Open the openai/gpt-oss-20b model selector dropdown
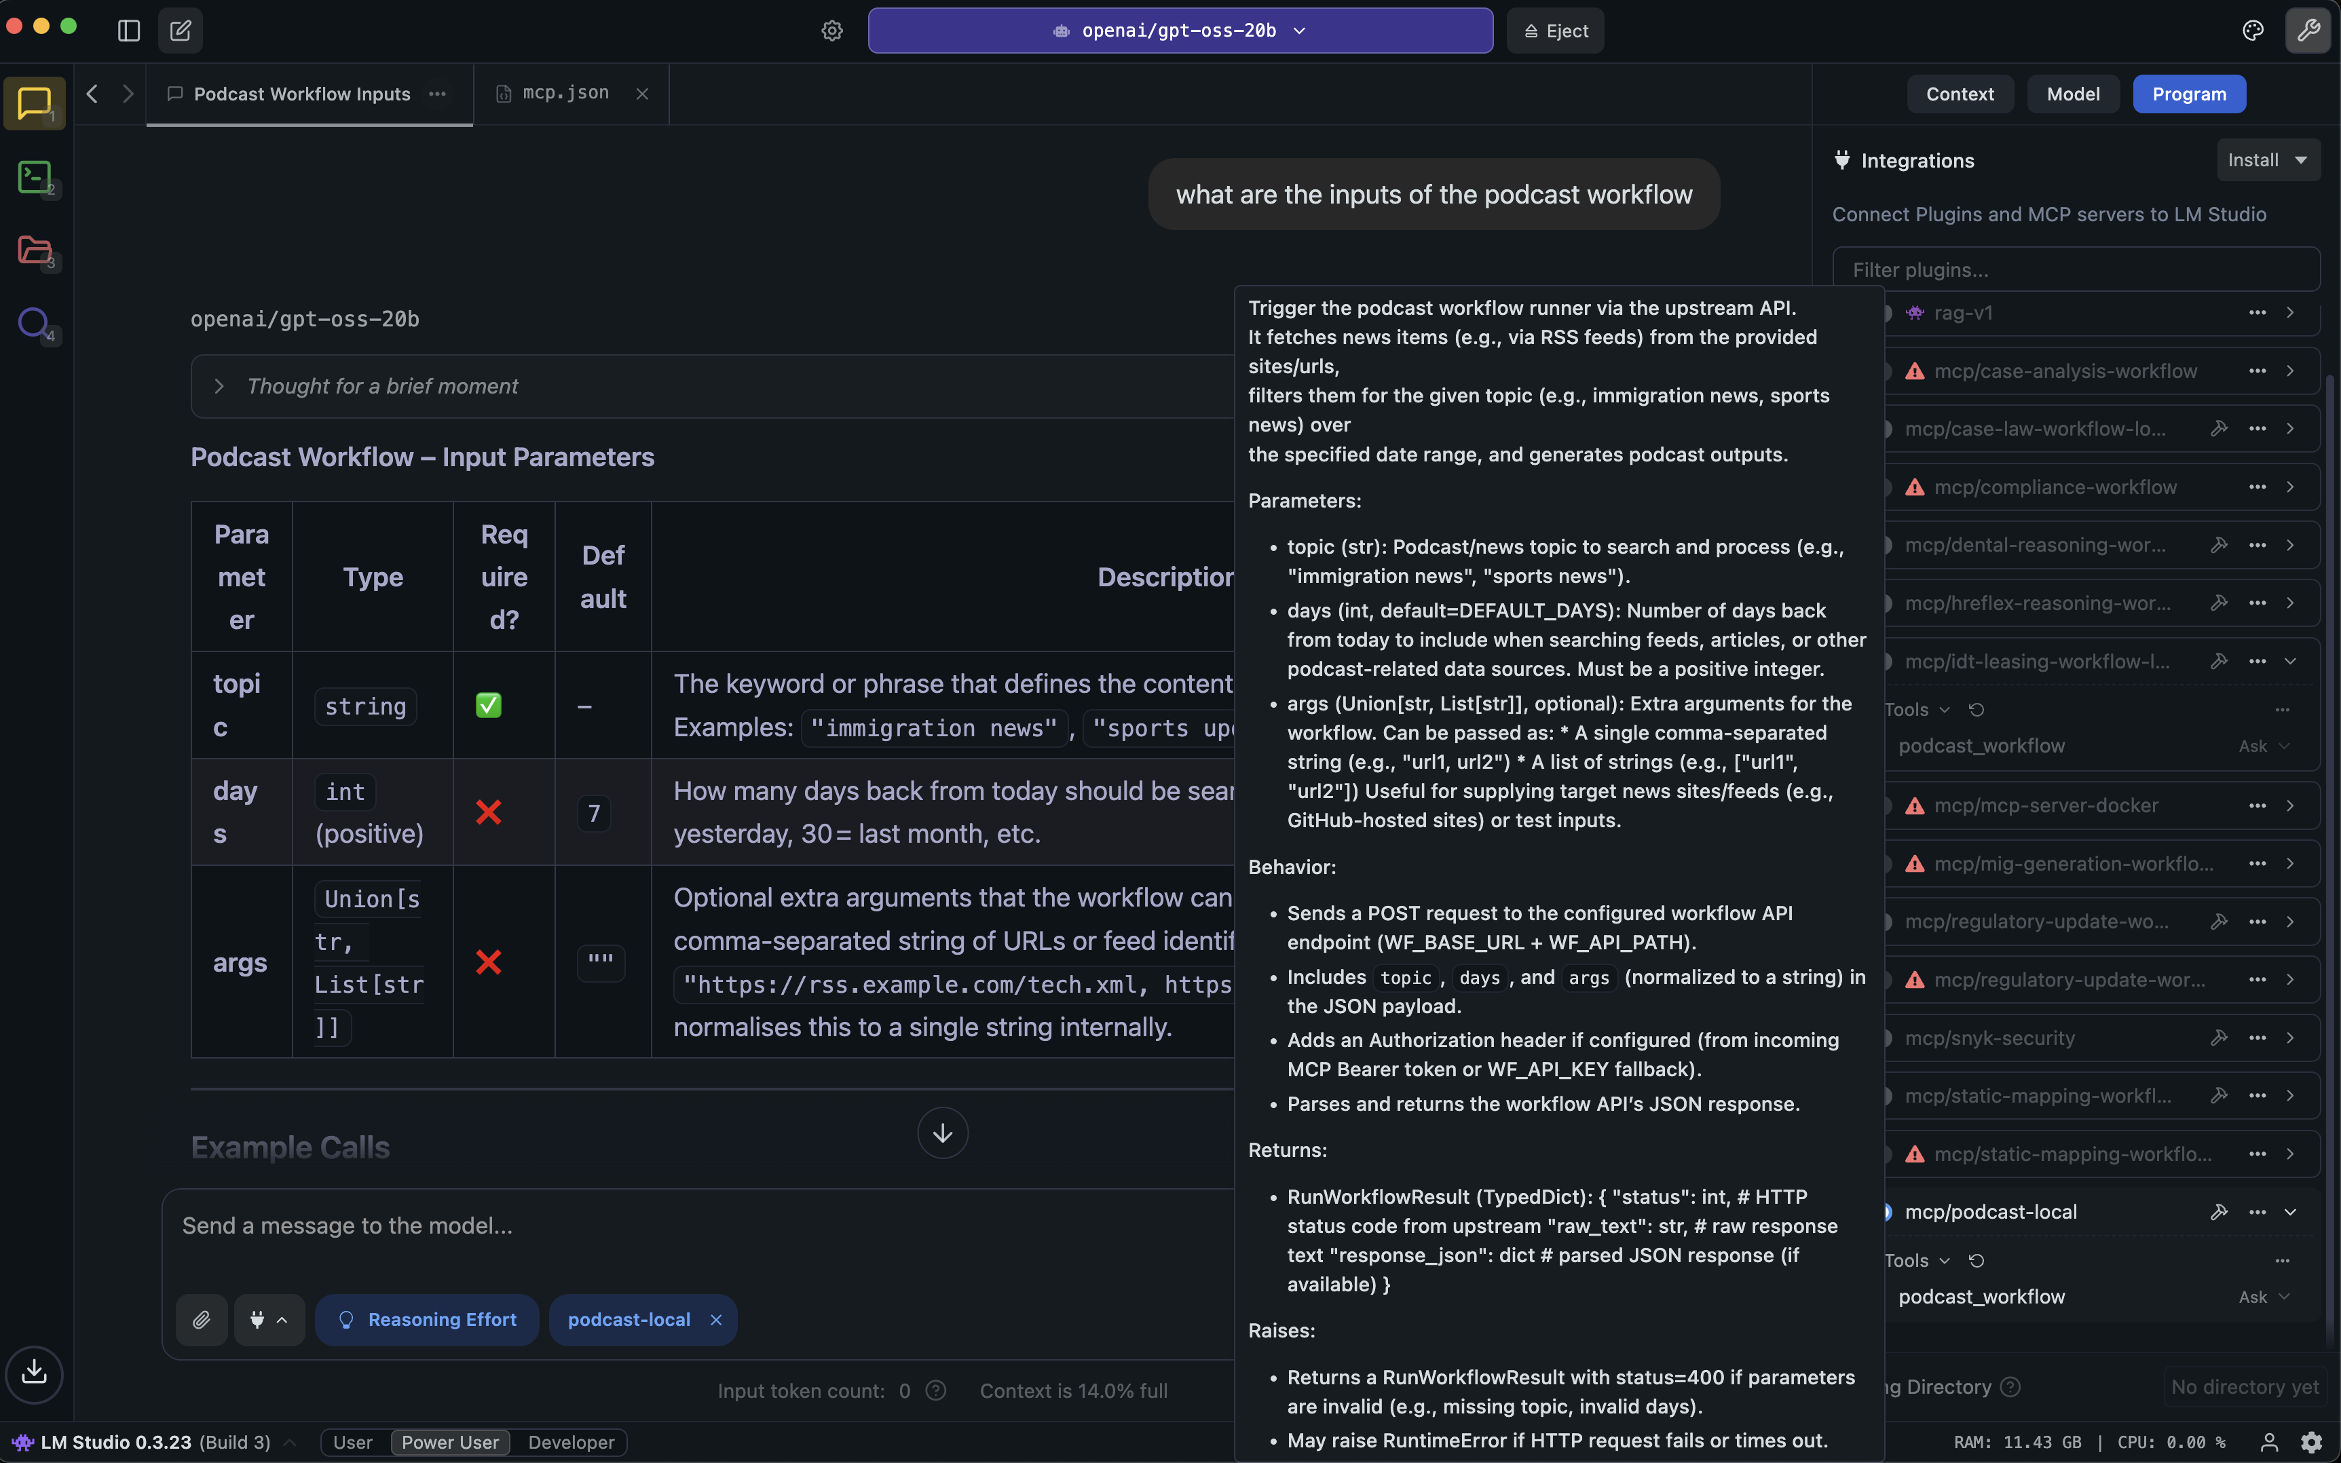Image resolution: width=2341 pixels, height=1463 pixels. (1180, 31)
